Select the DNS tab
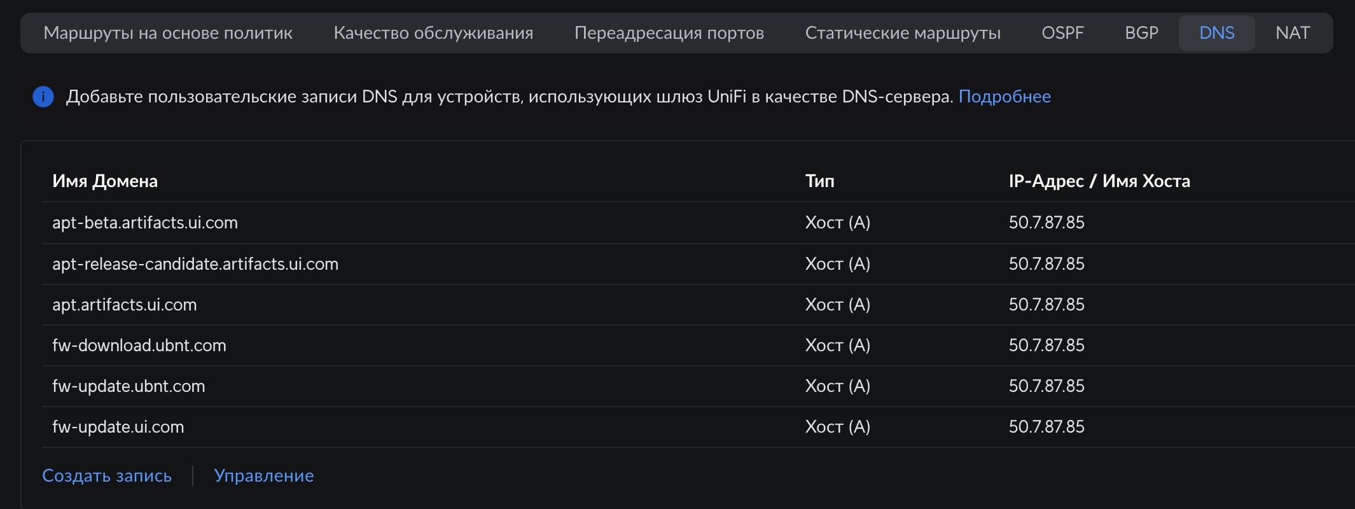 coord(1216,33)
